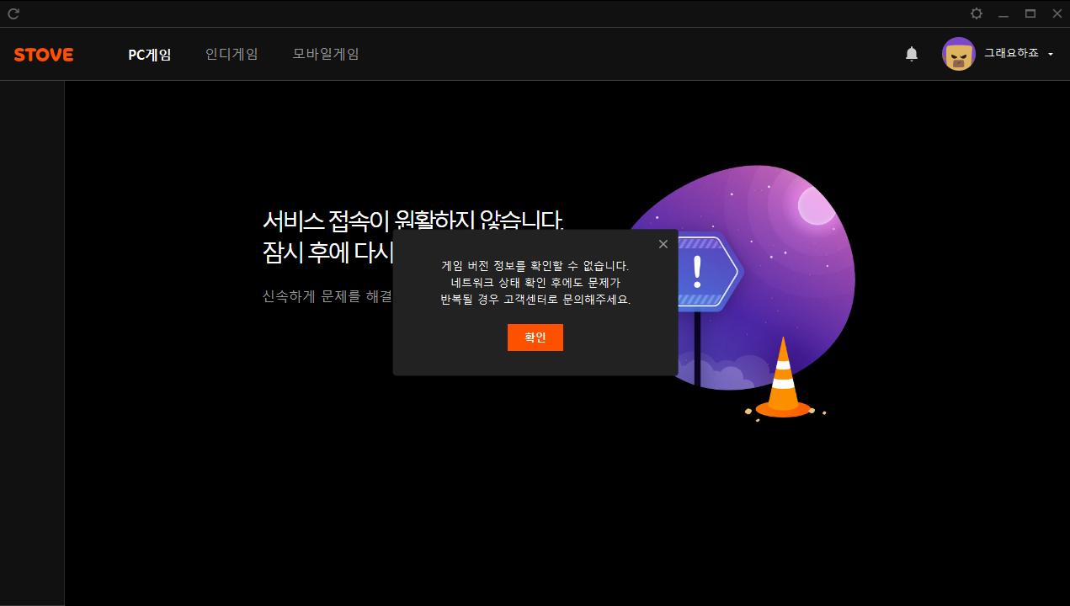Switch to the PC게임 tab
The image size is (1070, 606).
pyautogui.click(x=150, y=55)
